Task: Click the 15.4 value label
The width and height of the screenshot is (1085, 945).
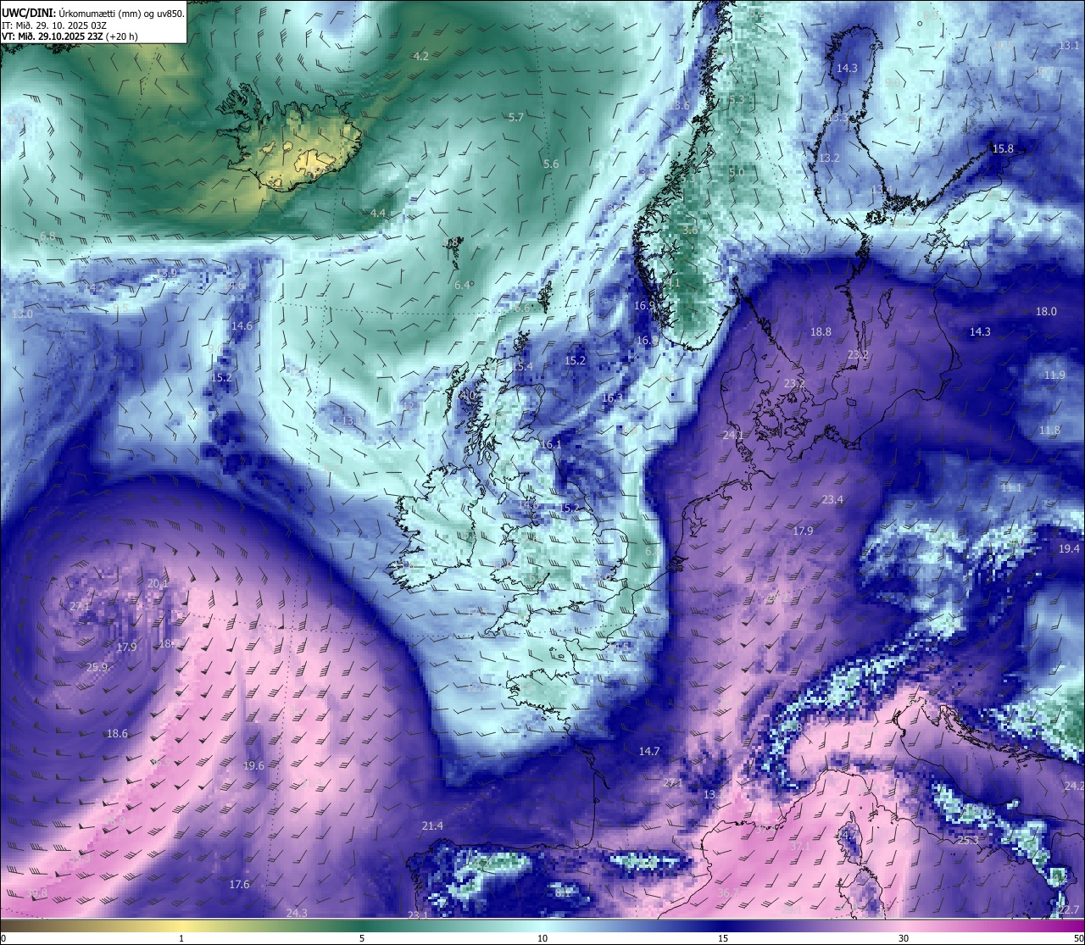Action: point(522,367)
